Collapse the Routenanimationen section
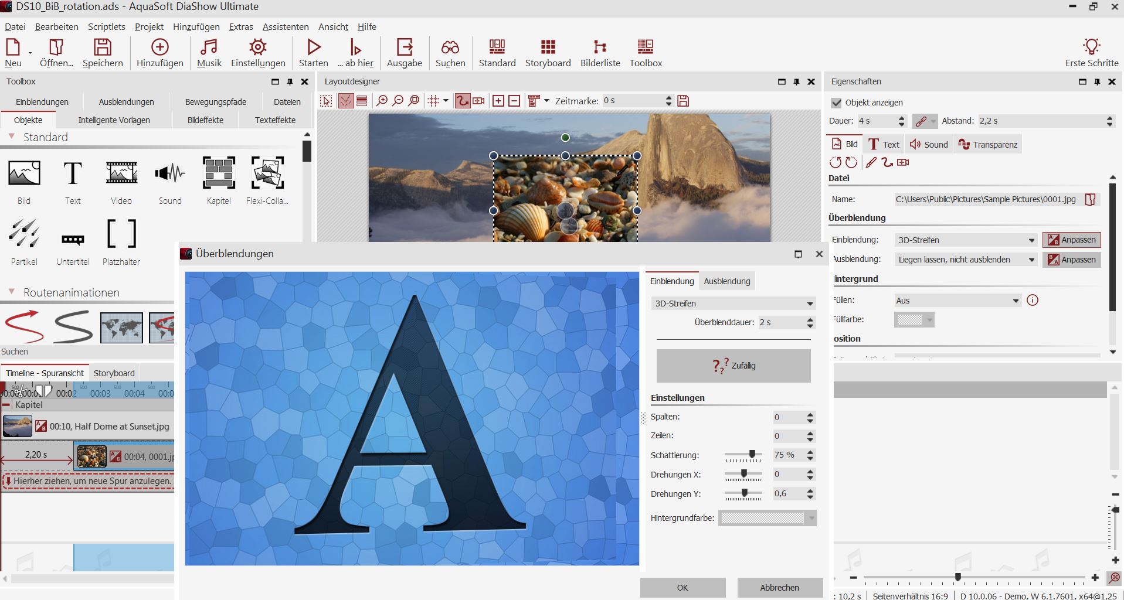The height and width of the screenshot is (600, 1124). pyautogui.click(x=12, y=292)
